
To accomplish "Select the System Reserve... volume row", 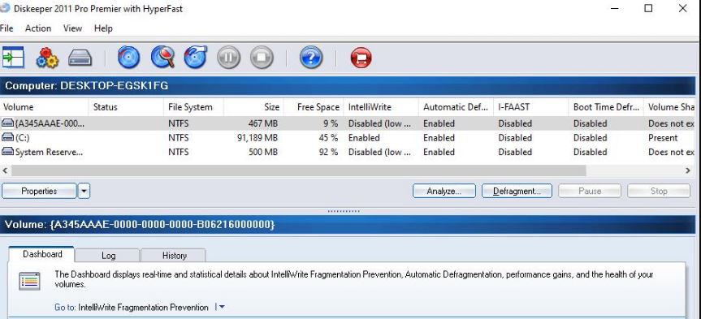I will [x=348, y=152].
